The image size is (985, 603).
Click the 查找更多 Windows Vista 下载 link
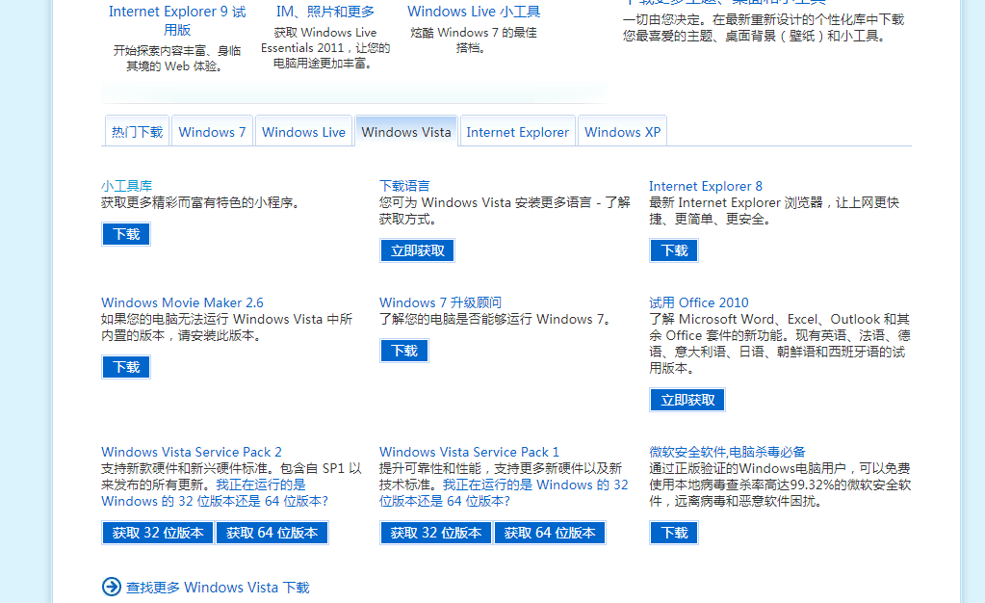(218, 588)
